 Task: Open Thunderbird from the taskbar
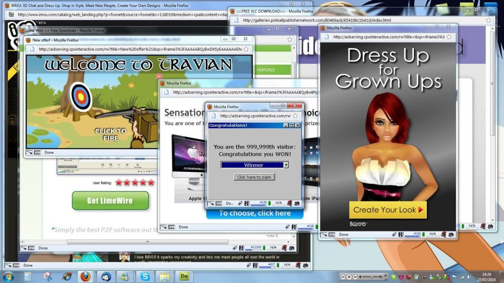pos(105,277)
